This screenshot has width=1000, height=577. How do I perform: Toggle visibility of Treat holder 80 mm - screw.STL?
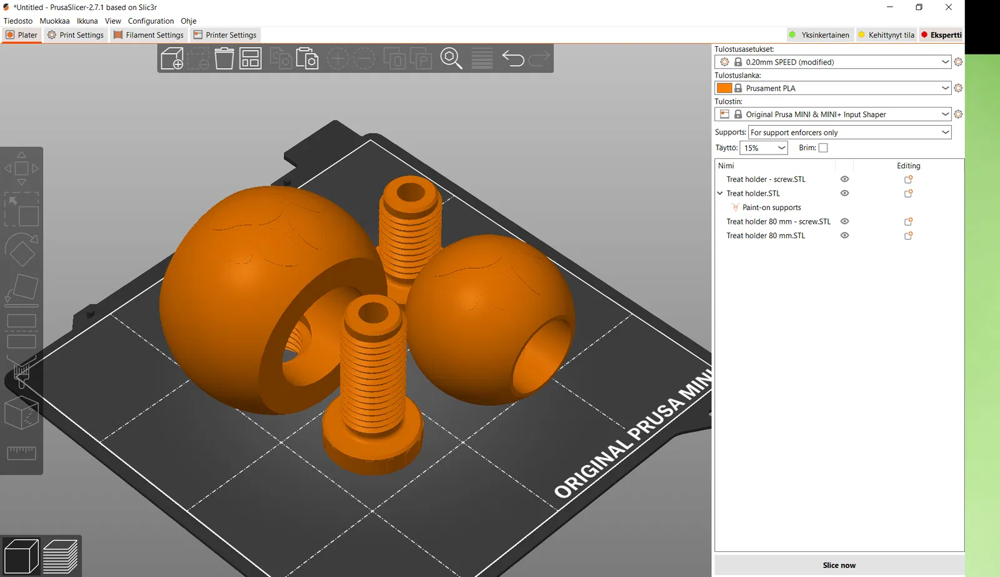click(x=844, y=221)
